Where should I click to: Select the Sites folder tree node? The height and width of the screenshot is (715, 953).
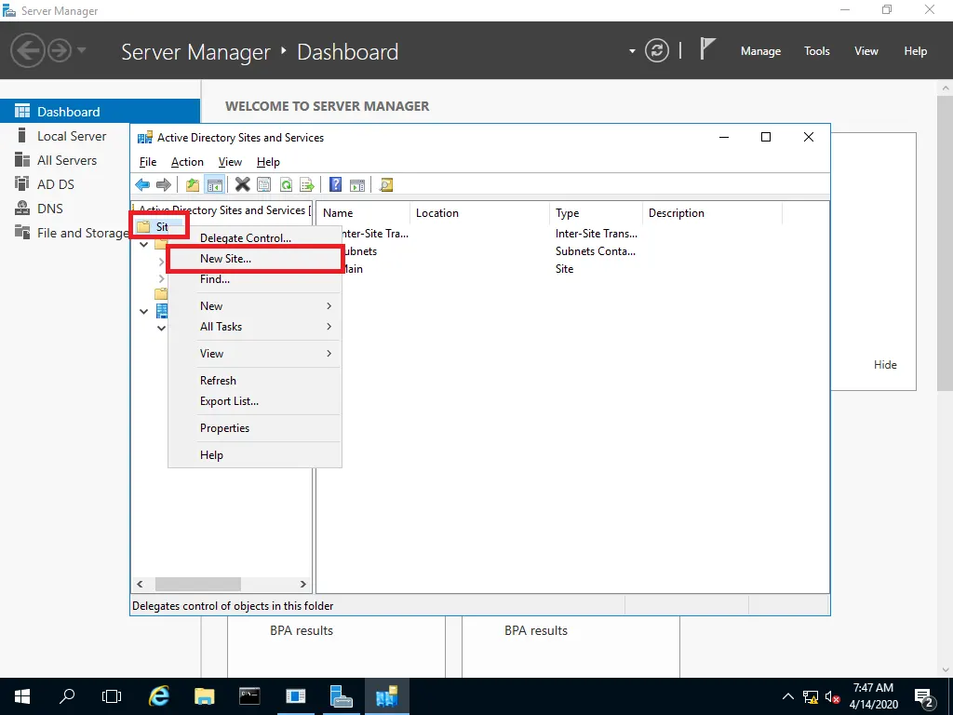159,227
